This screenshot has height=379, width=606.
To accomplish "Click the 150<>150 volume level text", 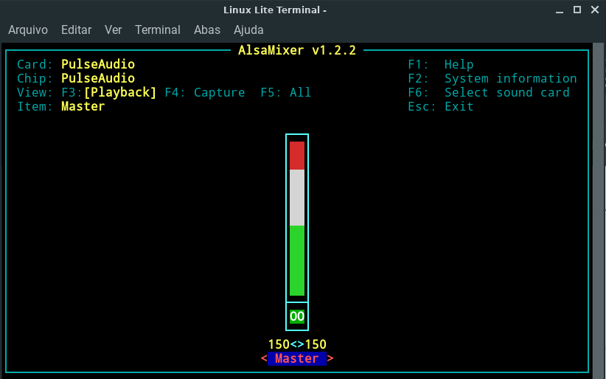I will click(x=297, y=344).
